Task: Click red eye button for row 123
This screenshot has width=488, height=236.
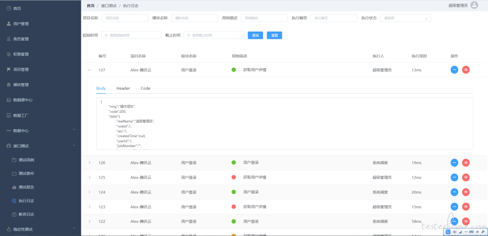Action: click(466, 207)
